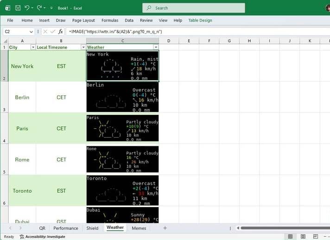Click the New York weather image
Image resolution: width=330 pixels, height=240 pixels.
click(122, 66)
